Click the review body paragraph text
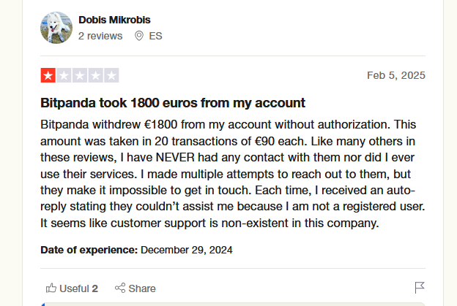The image size is (457, 306). [233, 173]
